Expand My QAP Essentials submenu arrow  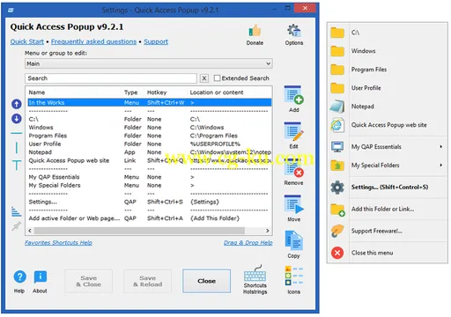pyautogui.click(x=441, y=146)
